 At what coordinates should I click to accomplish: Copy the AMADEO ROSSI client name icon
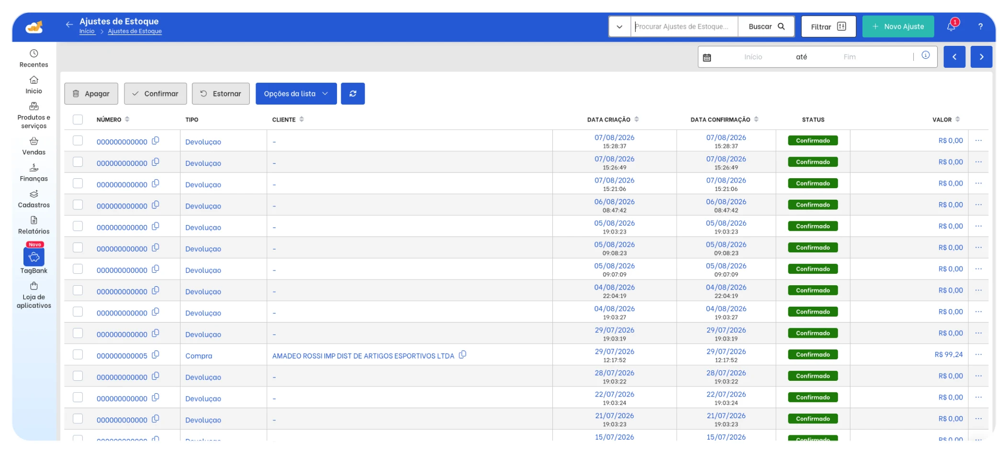pyautogui.click(x=462, y=355)
